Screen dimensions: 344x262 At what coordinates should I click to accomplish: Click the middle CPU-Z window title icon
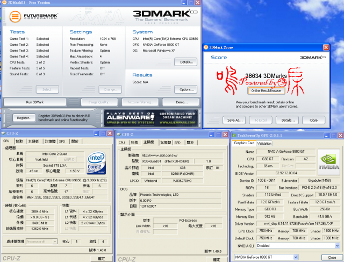(119, 134)
